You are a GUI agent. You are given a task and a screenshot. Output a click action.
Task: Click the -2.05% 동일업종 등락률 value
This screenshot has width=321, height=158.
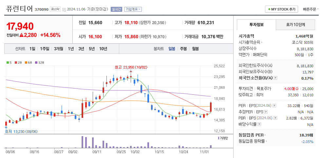[x=307, y=141]
